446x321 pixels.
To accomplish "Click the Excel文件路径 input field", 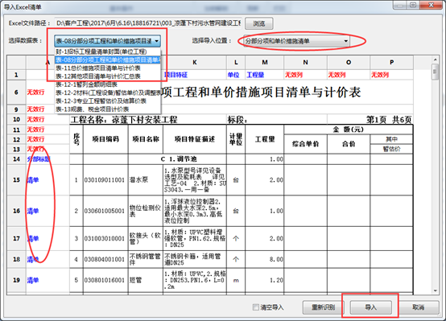I will click(x=148, y=23).
